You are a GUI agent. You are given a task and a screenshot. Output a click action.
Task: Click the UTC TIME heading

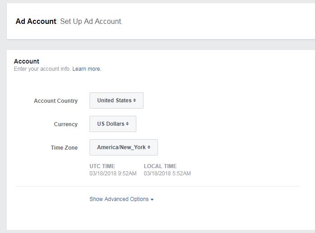[x=103, y=166]
